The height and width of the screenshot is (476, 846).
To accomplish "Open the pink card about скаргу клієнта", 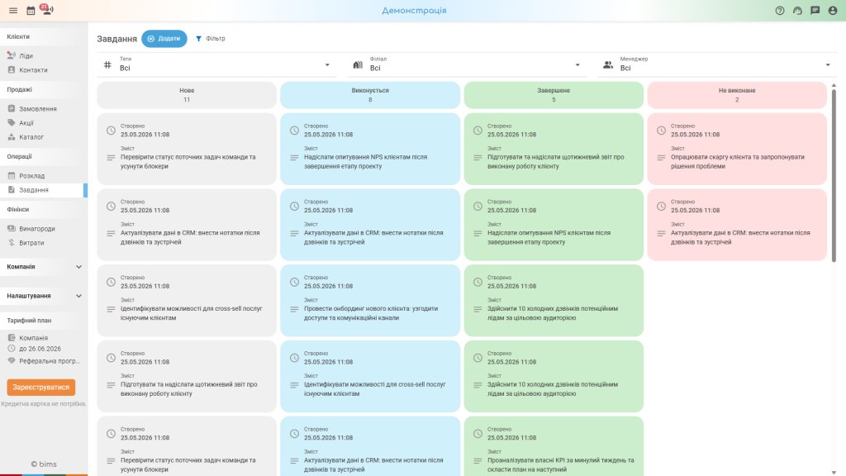I will (737, 149).
